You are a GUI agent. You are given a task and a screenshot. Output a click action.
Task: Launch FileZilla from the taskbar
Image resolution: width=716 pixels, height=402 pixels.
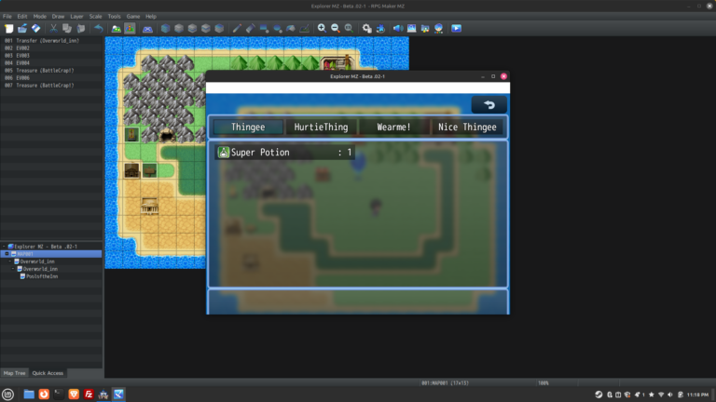click(89, 395)
